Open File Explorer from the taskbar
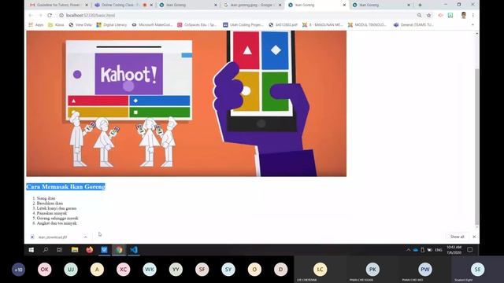This screenshot has height=283, width=504. 75,250
